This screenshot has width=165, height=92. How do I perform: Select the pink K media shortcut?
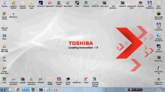coord(59,81)
